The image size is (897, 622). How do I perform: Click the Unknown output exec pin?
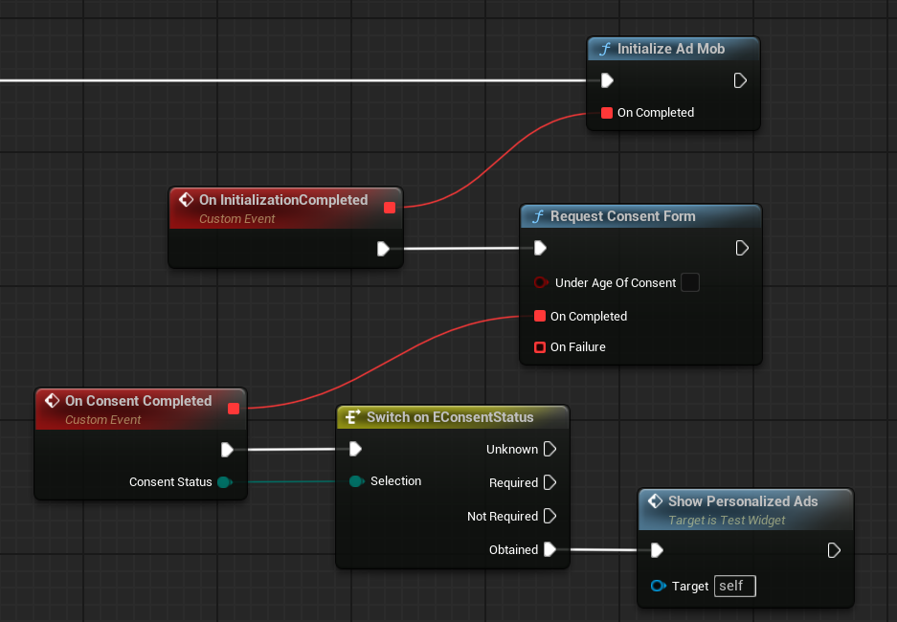pos(549,449)
